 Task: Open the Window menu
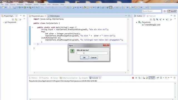click(55, 4)
